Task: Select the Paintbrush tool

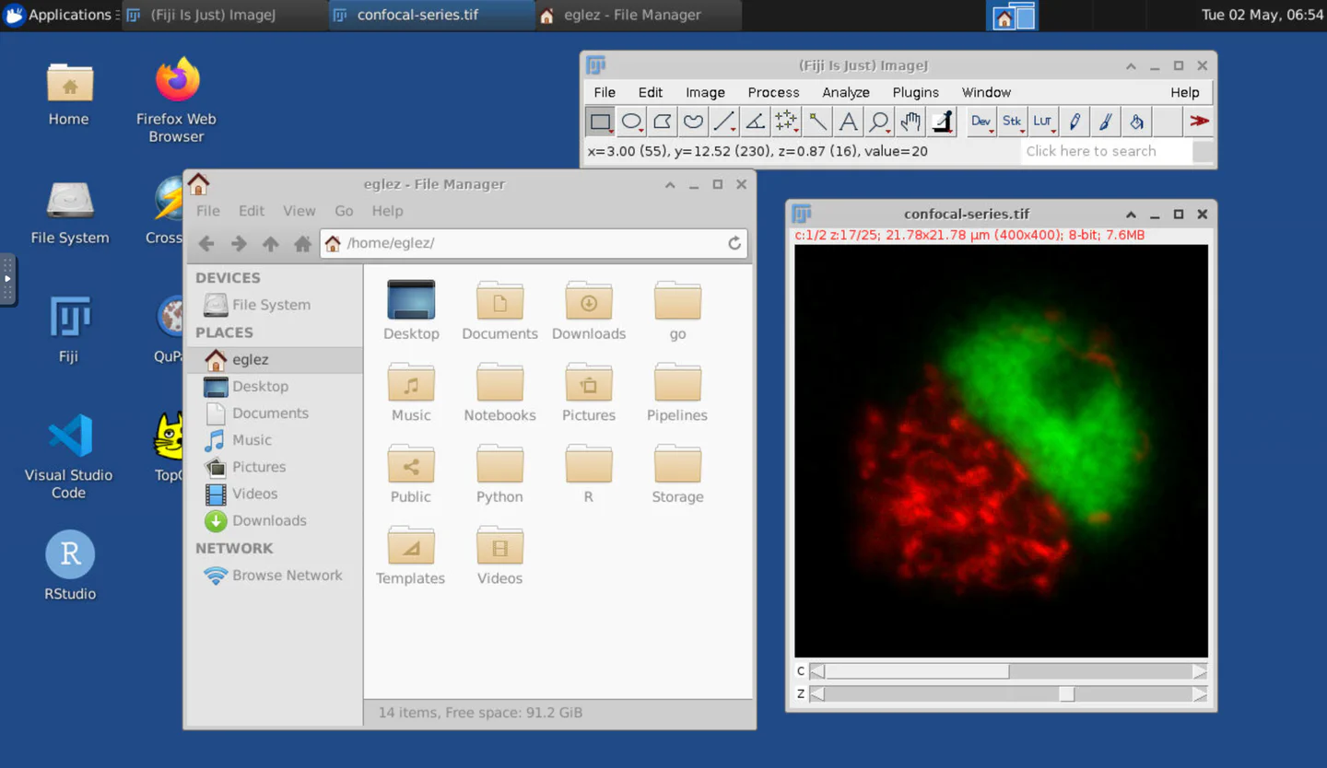Action: click(1106, 122)
